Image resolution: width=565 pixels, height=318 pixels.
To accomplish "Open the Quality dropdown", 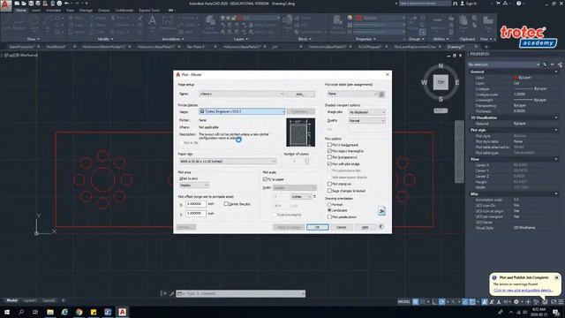I will point(367,121).
